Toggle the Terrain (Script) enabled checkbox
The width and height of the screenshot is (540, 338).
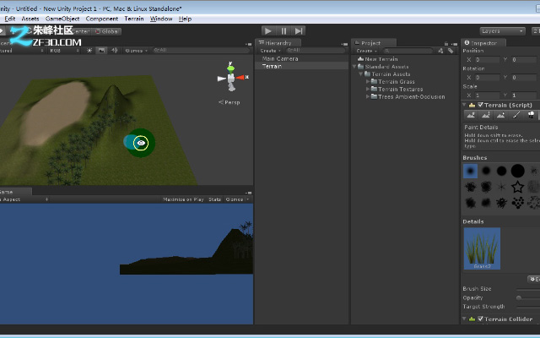[x=480, y=105]
